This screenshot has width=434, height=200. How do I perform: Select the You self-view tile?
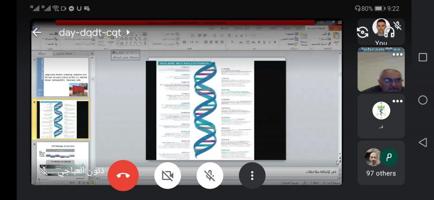381,32
